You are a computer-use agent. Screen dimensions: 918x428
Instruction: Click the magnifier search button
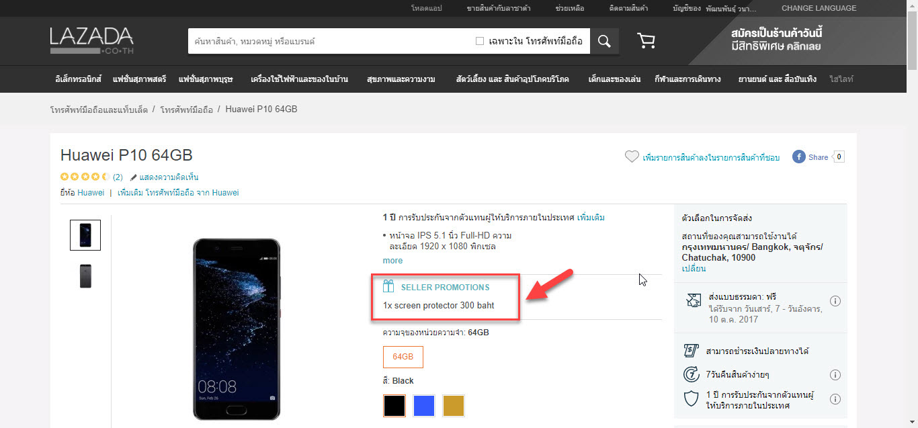point(604,41)
